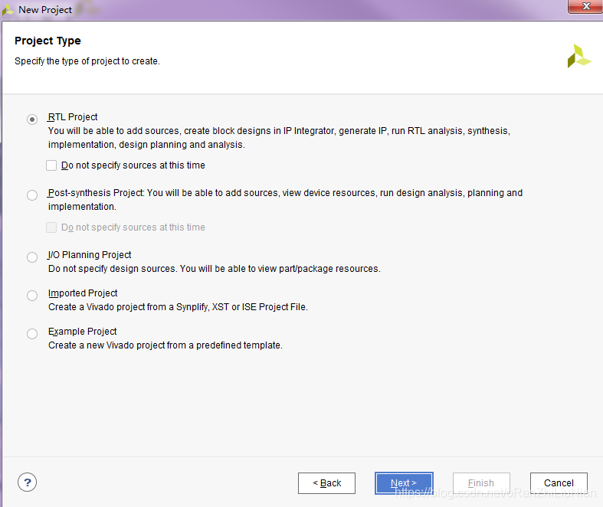Image resolution: width=603 pixels, height=507 pixels.
Task: Click 'Do not specify design sources' description text
Action: click(x=215, y=269)
